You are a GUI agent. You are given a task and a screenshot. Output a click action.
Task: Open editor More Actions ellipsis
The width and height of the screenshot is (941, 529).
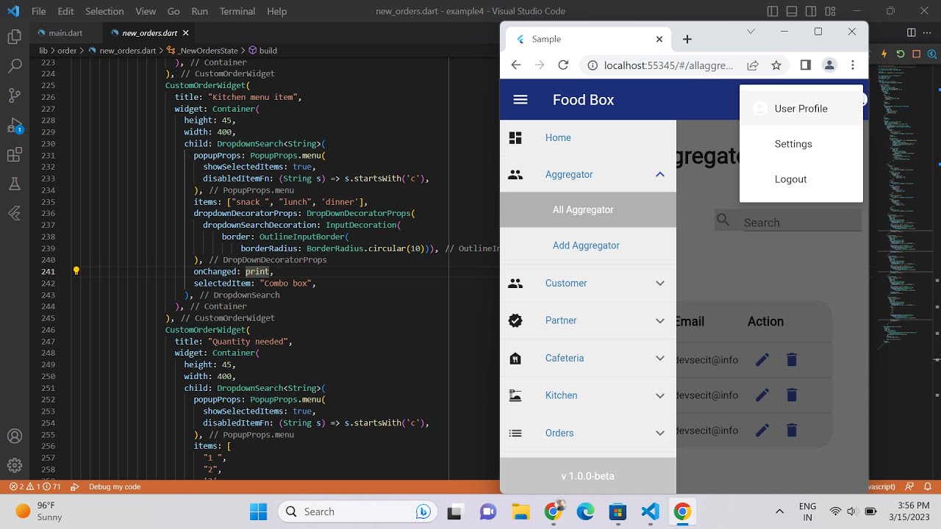[929, 32]
